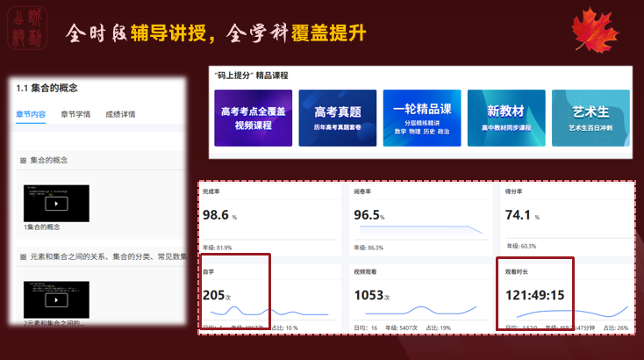Image resolution: width=644 pixels, height=360 pixels.
Task: Click the red seal logo
Action: pos(27,28)
